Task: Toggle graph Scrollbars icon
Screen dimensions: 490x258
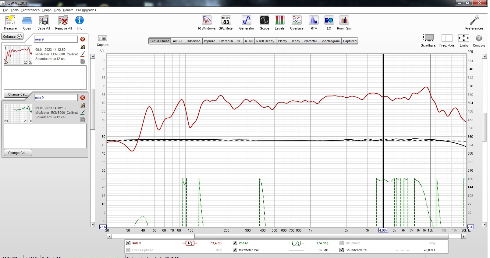Action: [428, 38]
